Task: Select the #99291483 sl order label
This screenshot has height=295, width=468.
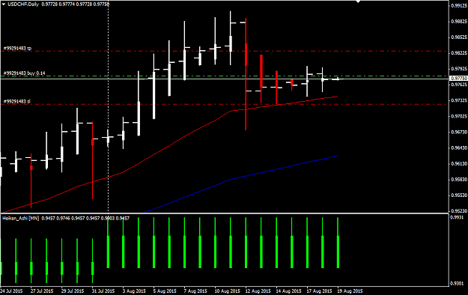Action: 17,102
